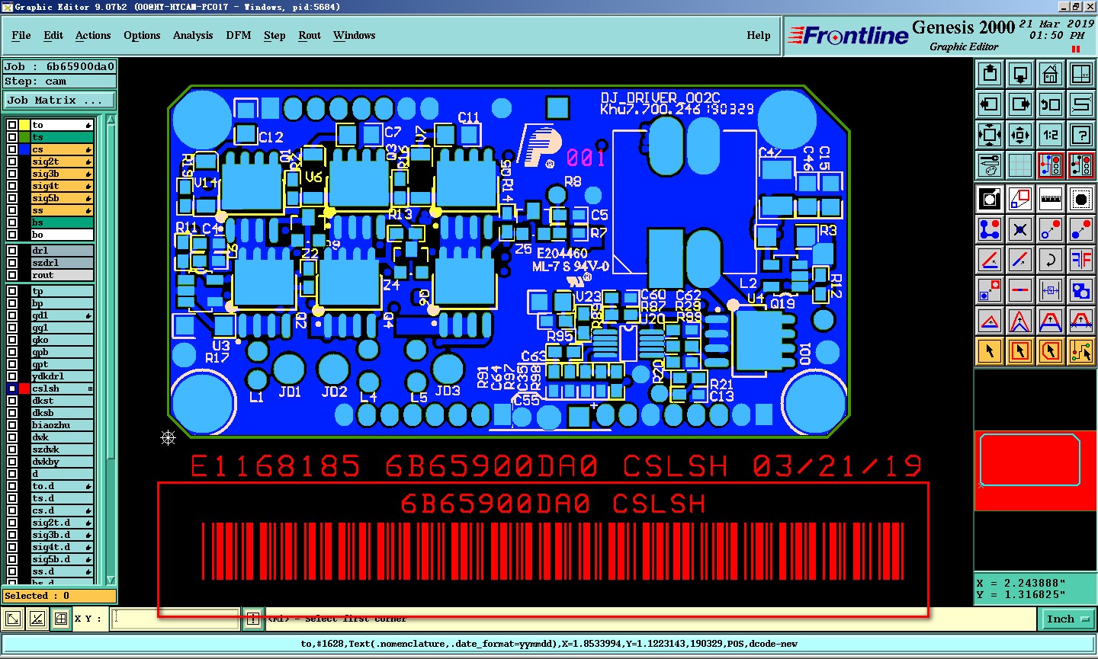The image size is (1098, 659).
Task: Open the Inch units dropdown
Action: [x=1067, y=619]
